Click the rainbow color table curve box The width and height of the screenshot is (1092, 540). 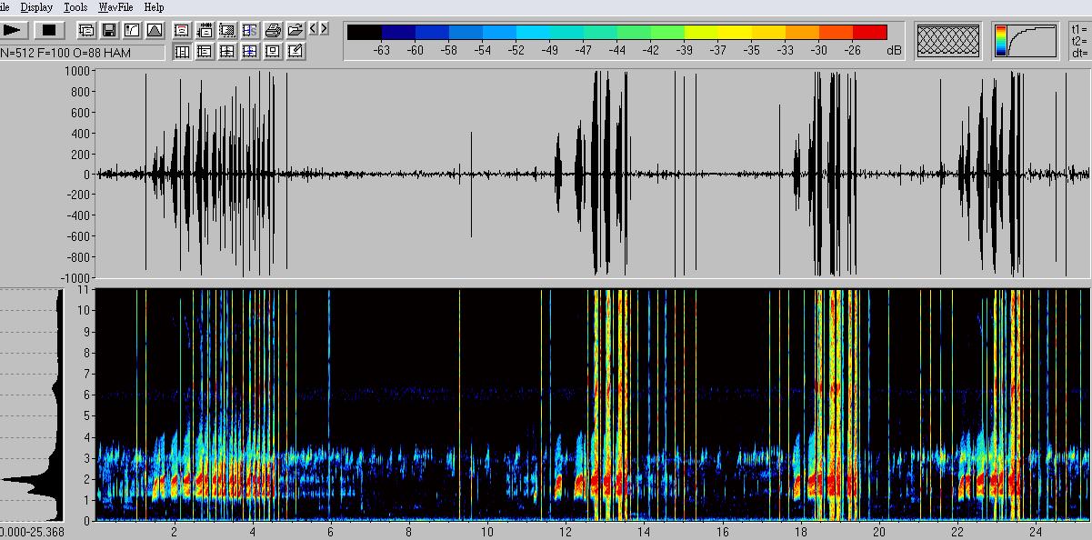(x=1026, y=41)
